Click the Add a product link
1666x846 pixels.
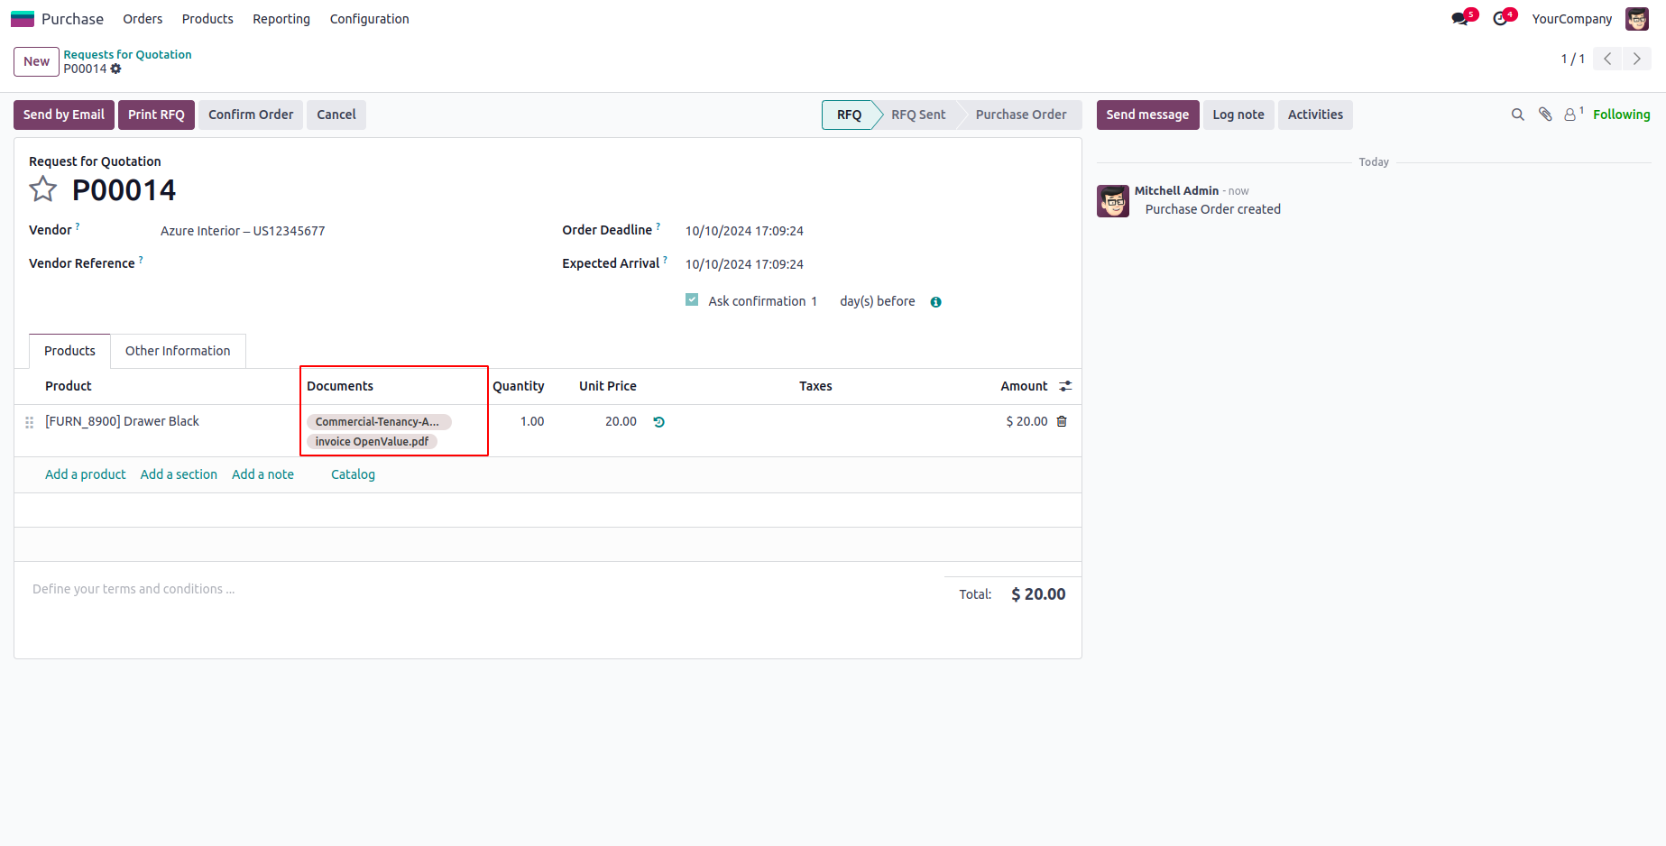tap(86, 474)
